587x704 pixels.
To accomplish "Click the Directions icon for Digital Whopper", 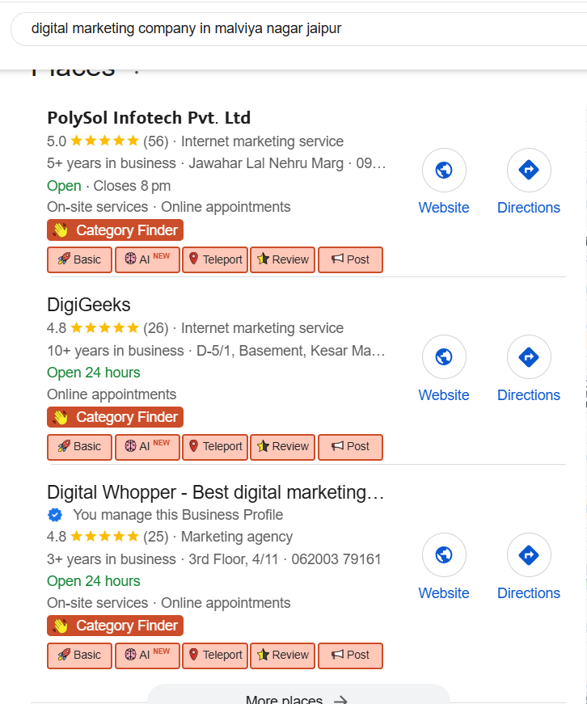I will (x=529, y=555).
